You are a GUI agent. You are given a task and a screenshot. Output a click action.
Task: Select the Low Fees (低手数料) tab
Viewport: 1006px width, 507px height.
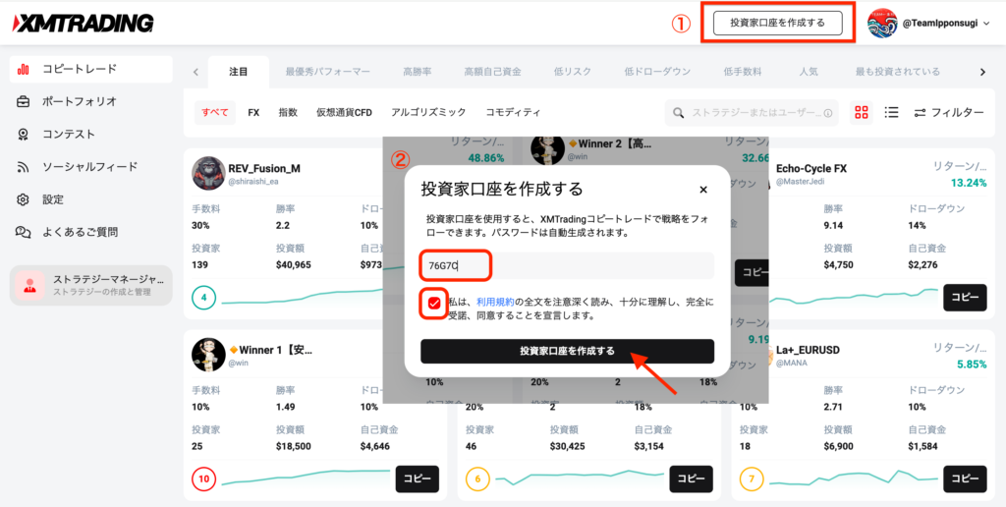(743, 72)
